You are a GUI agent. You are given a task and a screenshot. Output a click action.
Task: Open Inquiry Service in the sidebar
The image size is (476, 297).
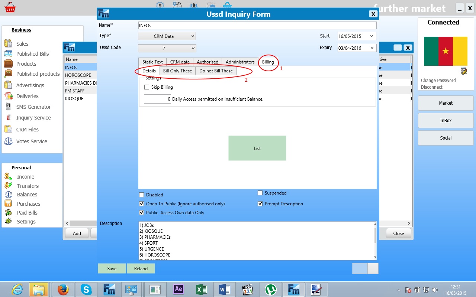click(33, 118)
